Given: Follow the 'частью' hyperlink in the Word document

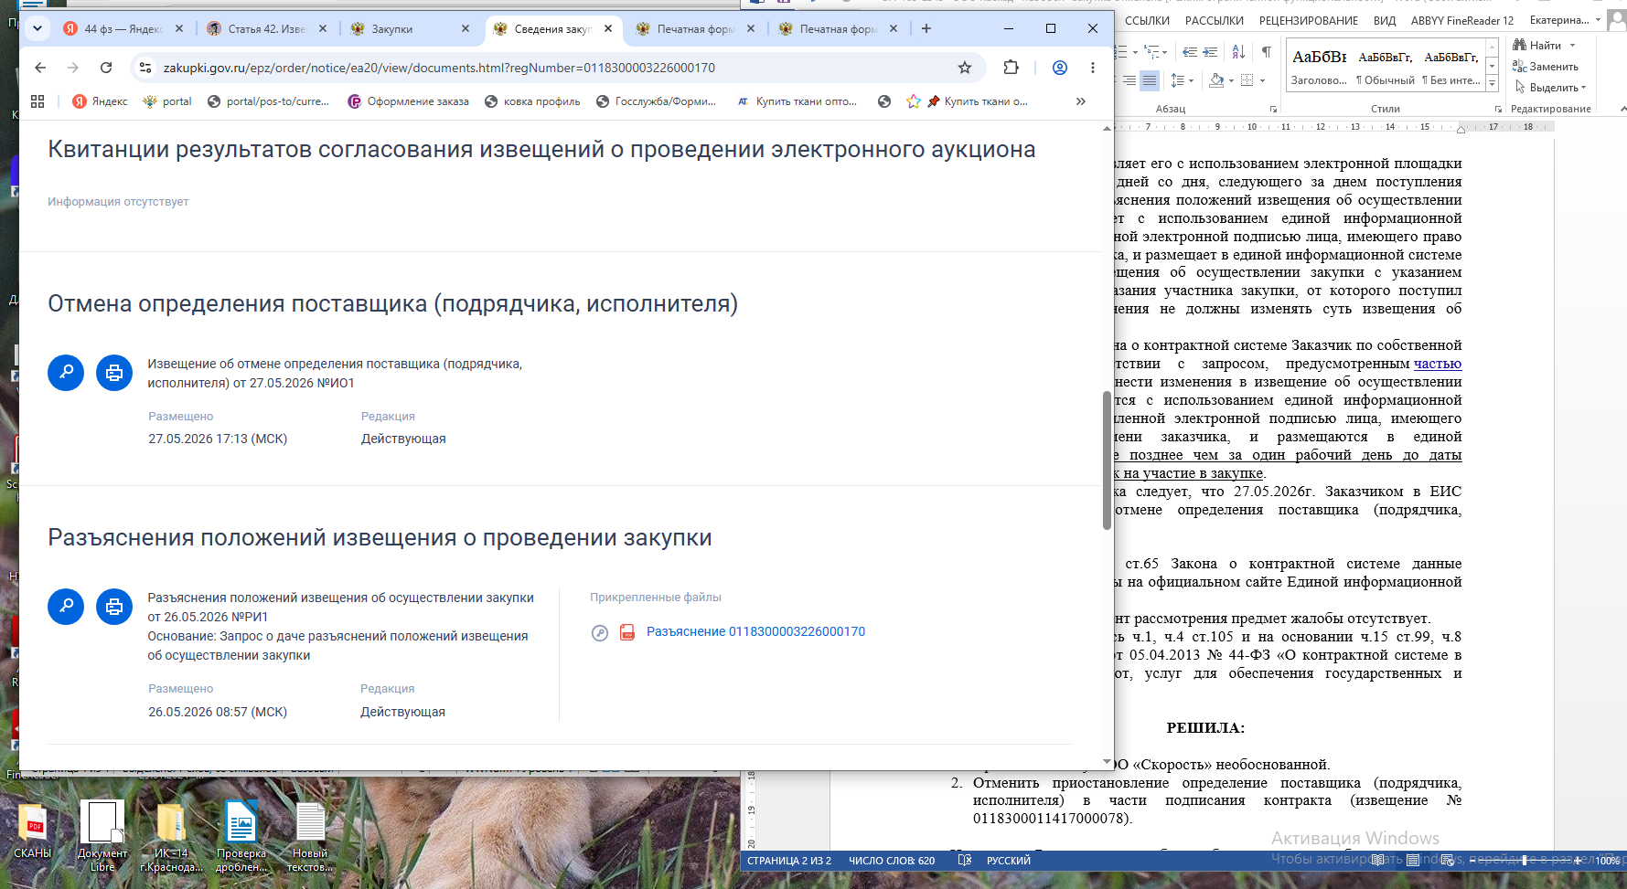Looking at the screenshot, I should pos(1438,364).
